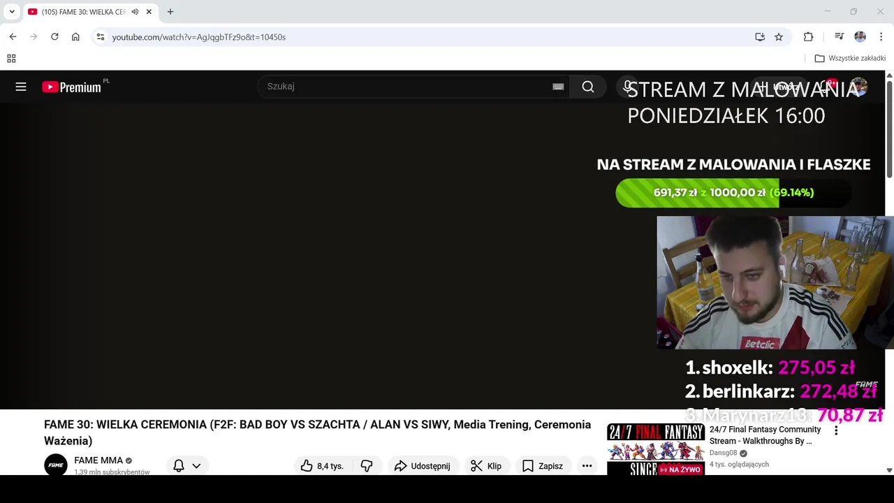894x503 pixels.
Task: Click the Udostępnij share button
Action: [422, 466]
